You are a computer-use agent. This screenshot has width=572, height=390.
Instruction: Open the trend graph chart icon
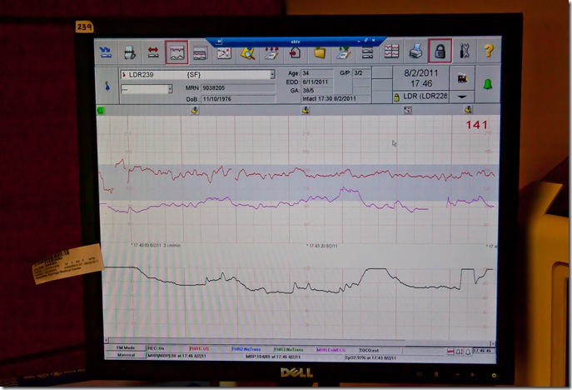point(224,53)
